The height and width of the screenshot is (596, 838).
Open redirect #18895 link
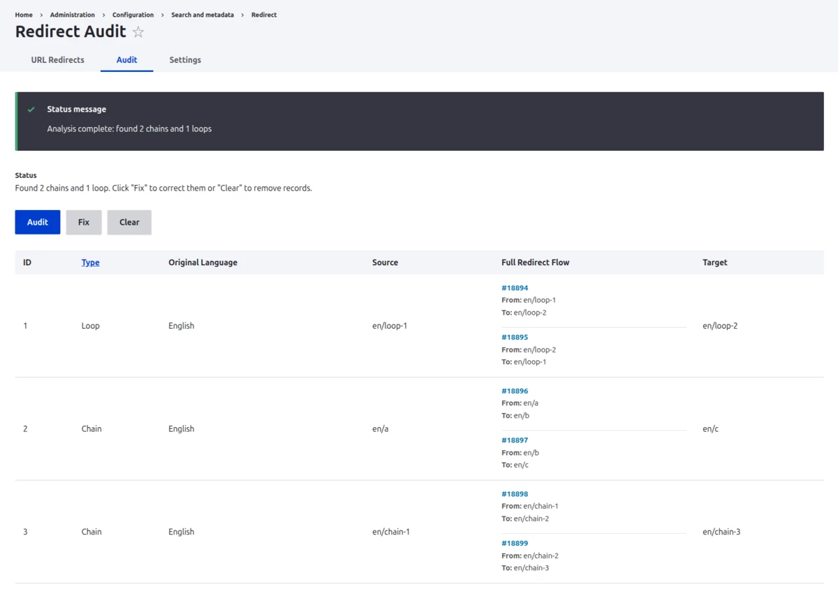(x=515, y=337)
